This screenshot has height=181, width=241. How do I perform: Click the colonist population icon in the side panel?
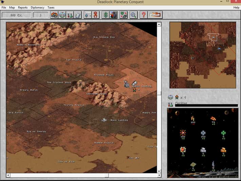(x=177, y=97)
